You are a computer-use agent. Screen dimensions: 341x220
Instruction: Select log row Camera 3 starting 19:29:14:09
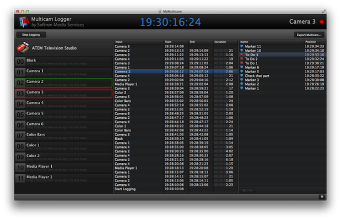click(x=176, y=46)
